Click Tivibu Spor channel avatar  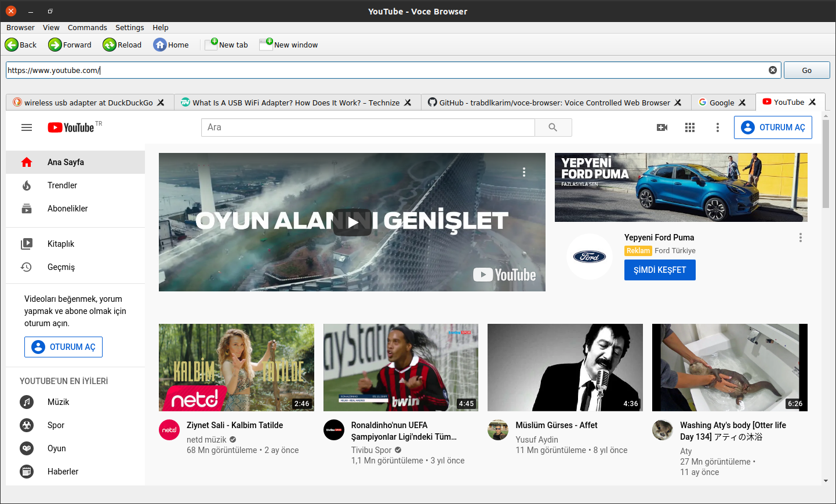click(334, 430)
